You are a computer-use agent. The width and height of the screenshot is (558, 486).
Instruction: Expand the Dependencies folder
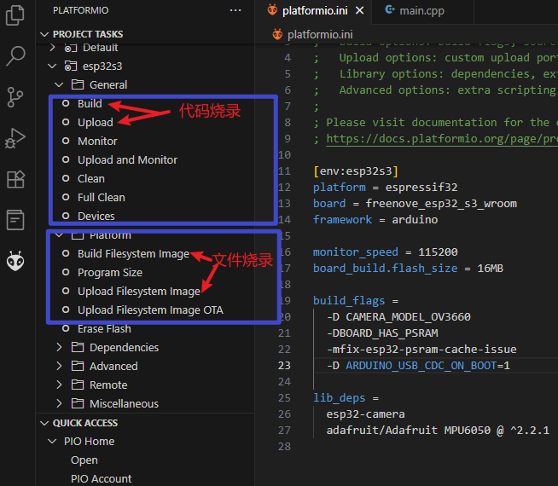[x=60, y=347]
